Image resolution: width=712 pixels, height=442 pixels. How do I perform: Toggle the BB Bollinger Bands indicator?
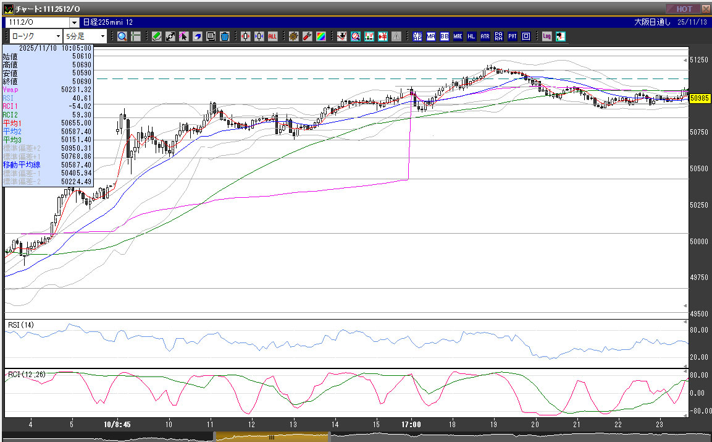(x=445, y=36)
